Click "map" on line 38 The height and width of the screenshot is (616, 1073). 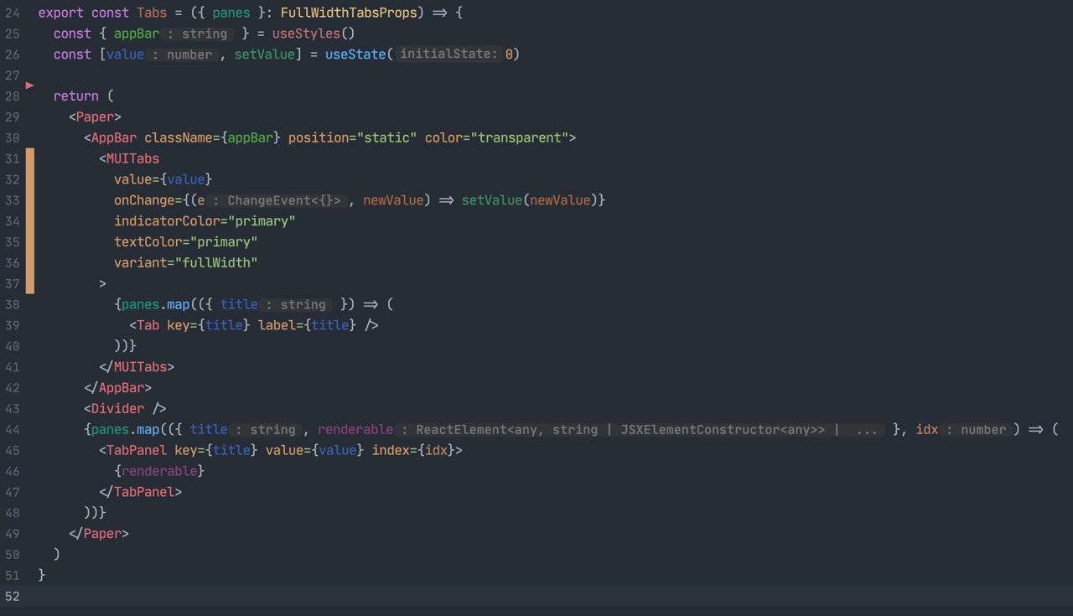tap(178, 304)
